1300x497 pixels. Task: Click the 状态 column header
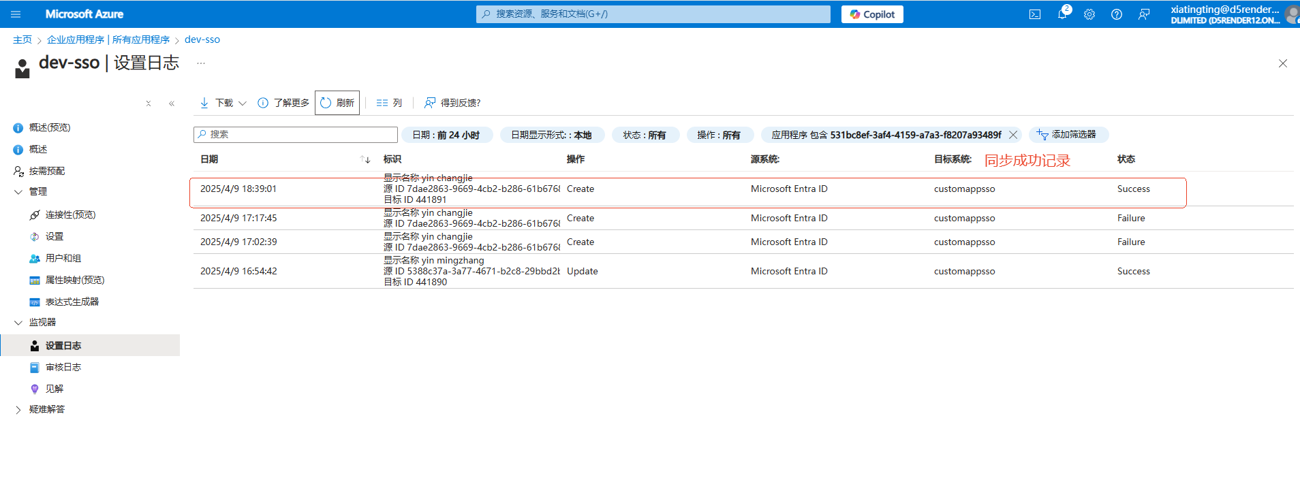click(x=1126, y=159)
